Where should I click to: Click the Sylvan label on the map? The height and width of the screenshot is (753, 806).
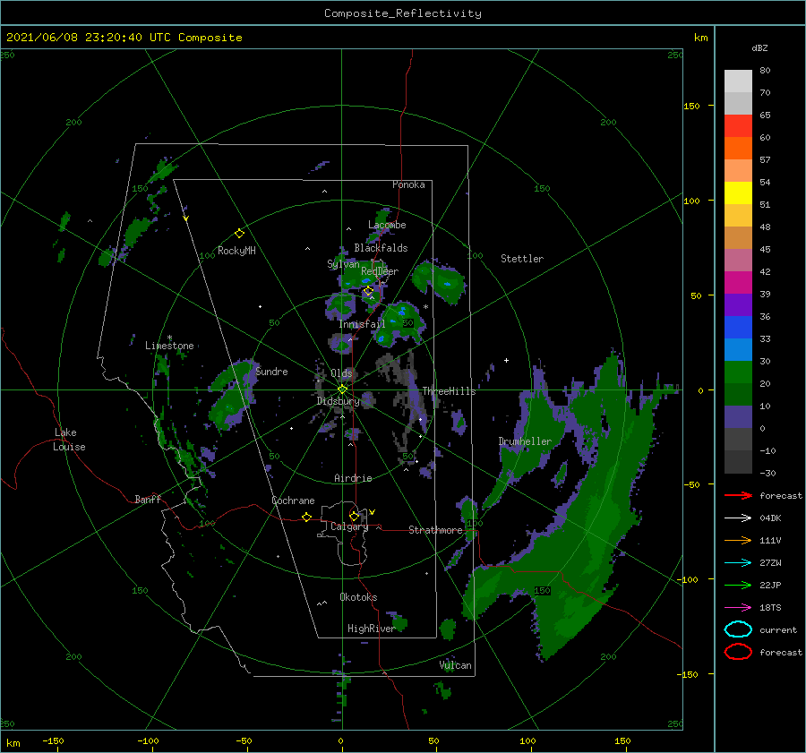point(343,264)
